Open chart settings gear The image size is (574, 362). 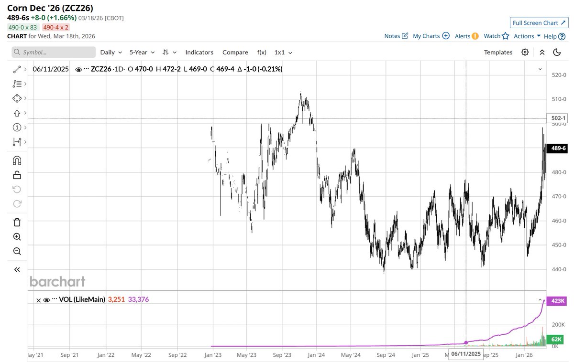525,52
